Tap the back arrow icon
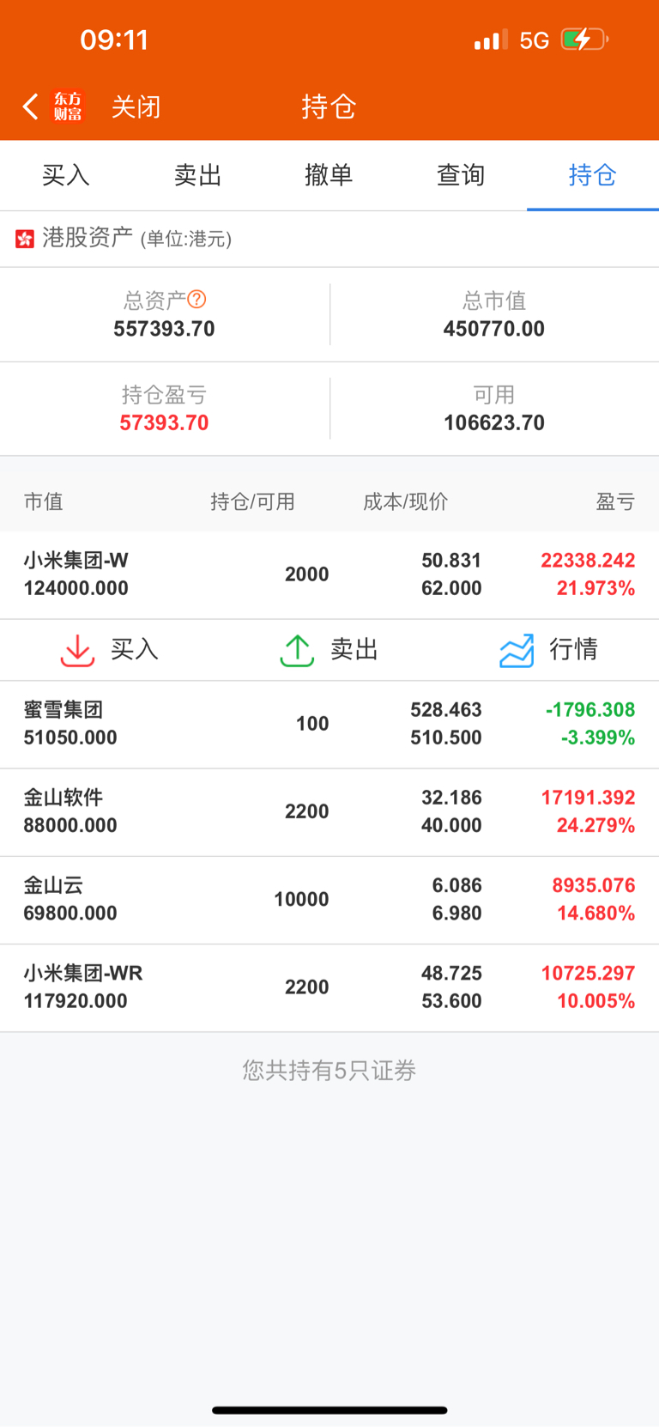This screenshot has width=659, height=1427. coord(31,106)
